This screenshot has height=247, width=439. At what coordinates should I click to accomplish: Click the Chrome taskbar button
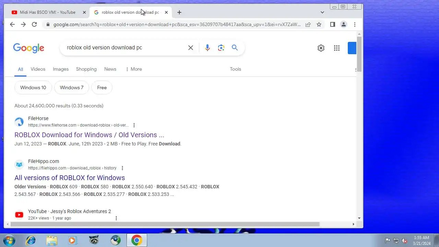pyautogui.click(x=137, y=240)
